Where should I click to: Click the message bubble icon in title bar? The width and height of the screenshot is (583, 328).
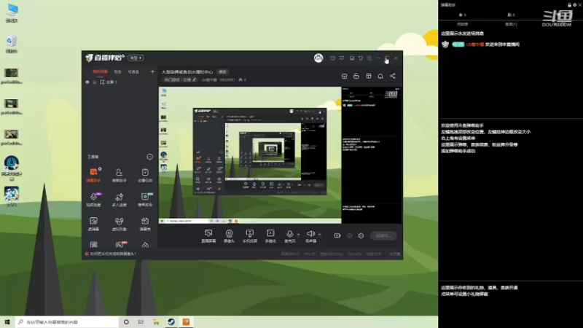(x=333, y=58)
